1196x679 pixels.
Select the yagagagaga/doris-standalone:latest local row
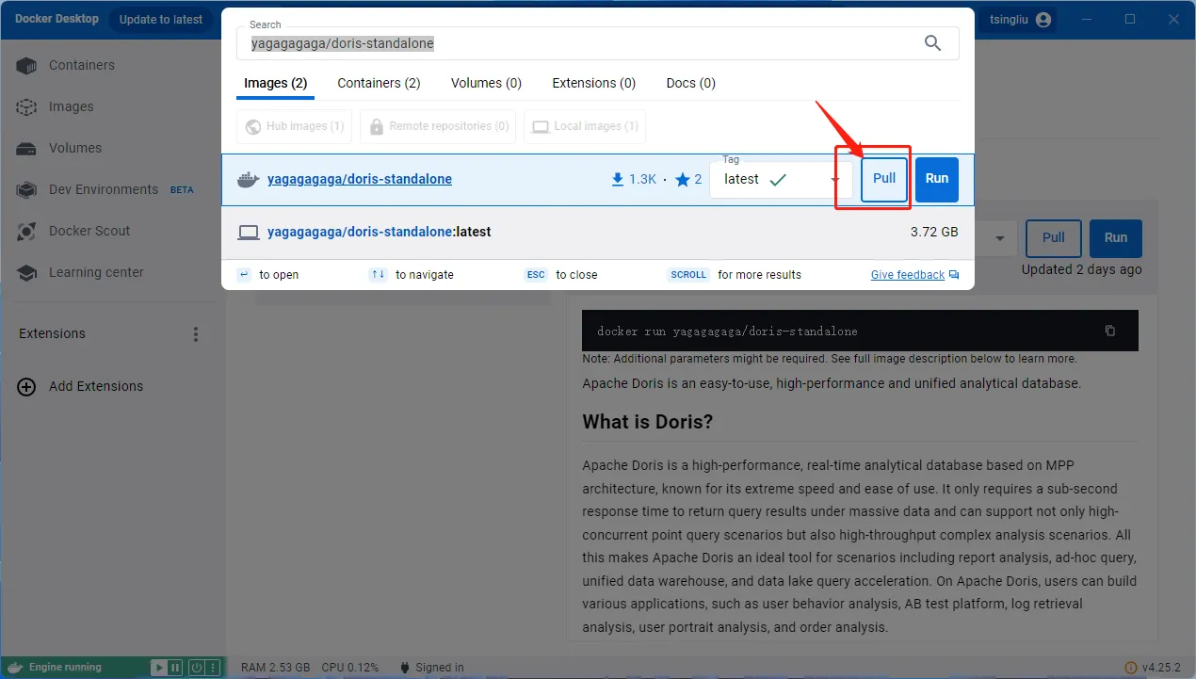598,233
